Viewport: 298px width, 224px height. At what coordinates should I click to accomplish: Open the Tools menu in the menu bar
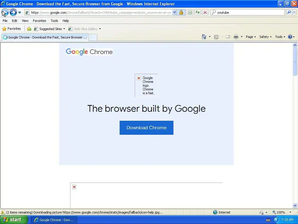pyautogui.click(x=54, y=21)
